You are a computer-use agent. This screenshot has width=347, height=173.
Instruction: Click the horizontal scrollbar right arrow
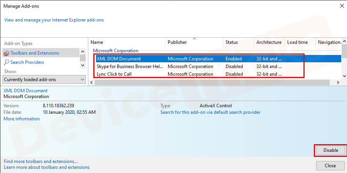pyautogui.click(x=338, y=83)
